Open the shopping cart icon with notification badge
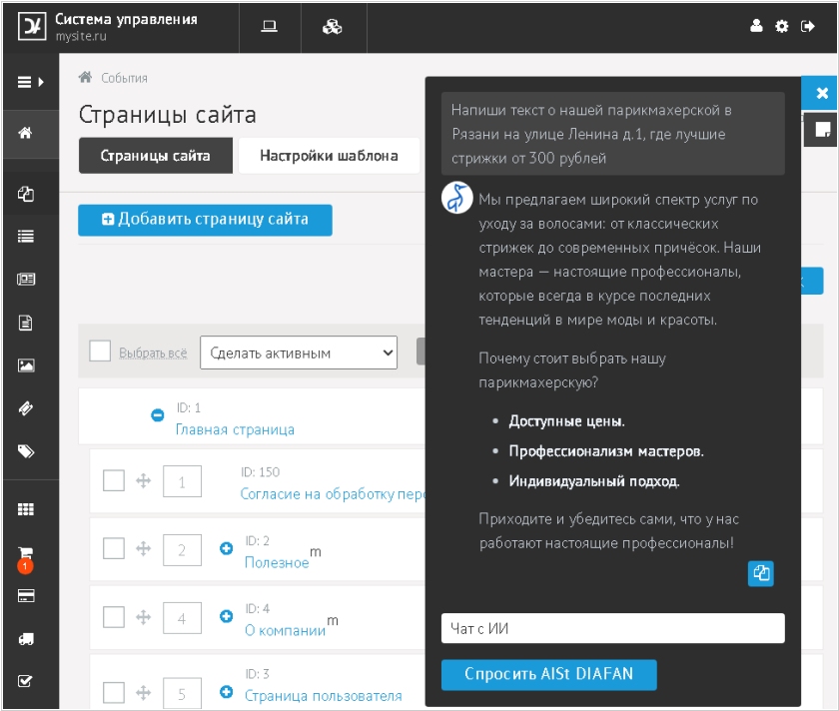The image size is (839, 711). (x=26, y=554)
